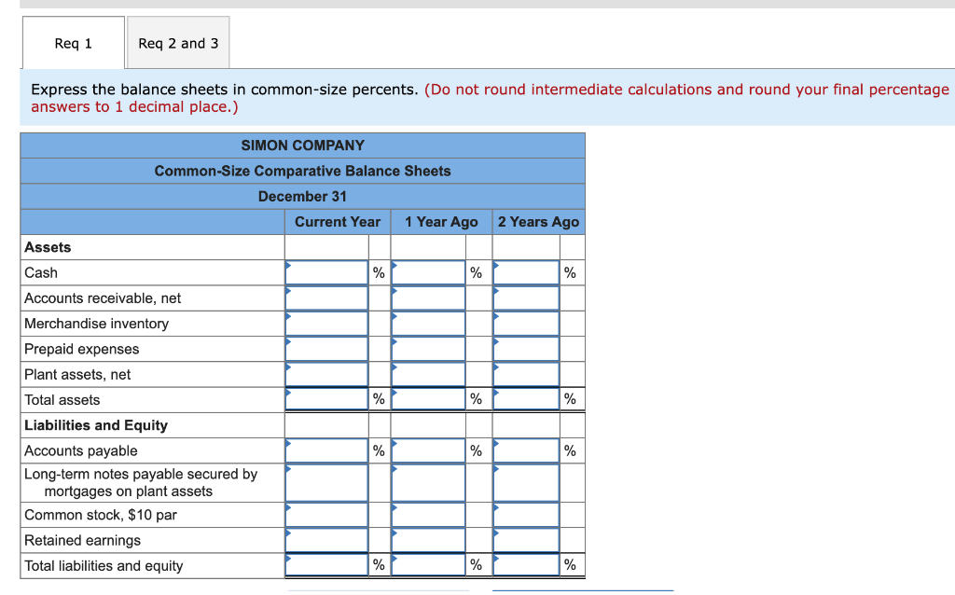Select Plant assets Current Year field

(326, 375)
